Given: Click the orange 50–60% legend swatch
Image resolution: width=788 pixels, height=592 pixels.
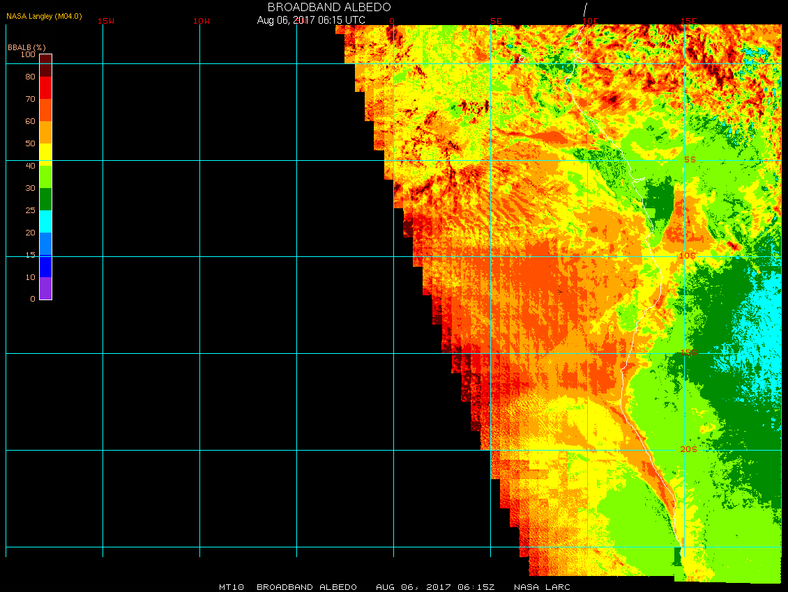Looking at the screenshot, I should click(x=45, y=132).
